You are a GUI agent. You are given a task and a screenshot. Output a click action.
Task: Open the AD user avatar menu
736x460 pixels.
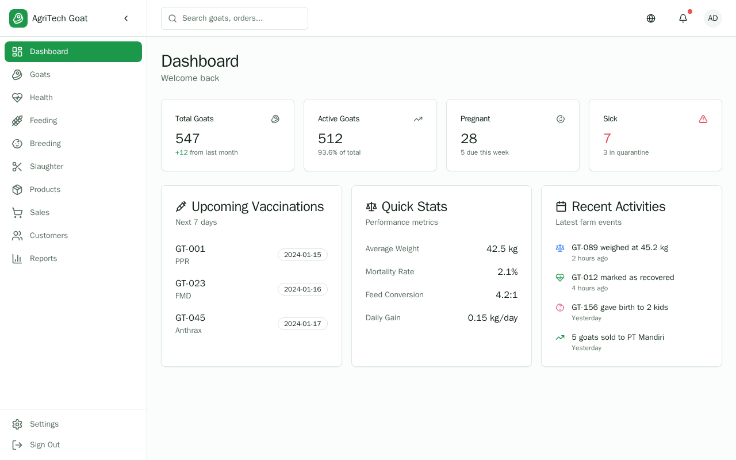point(713,18)
